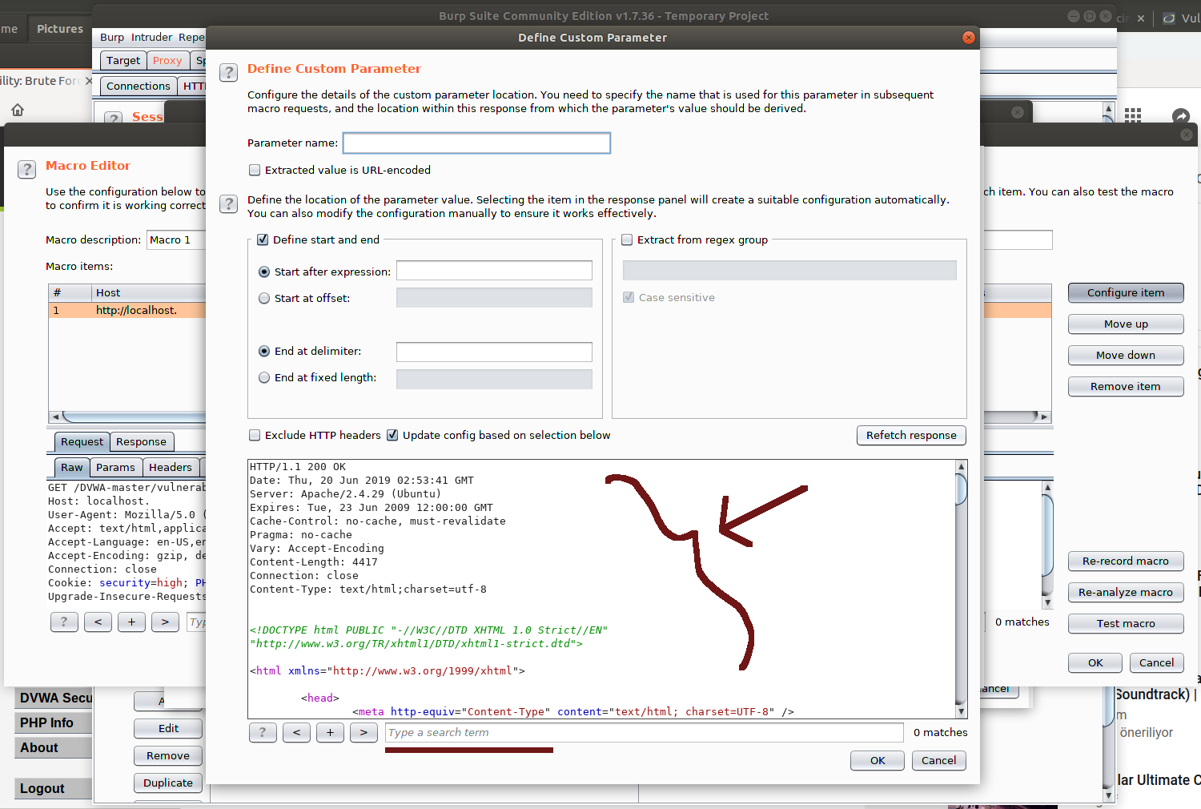The image size is (1201, 809).
Task: Uncheck Define start and end
Action: [263, 239]
